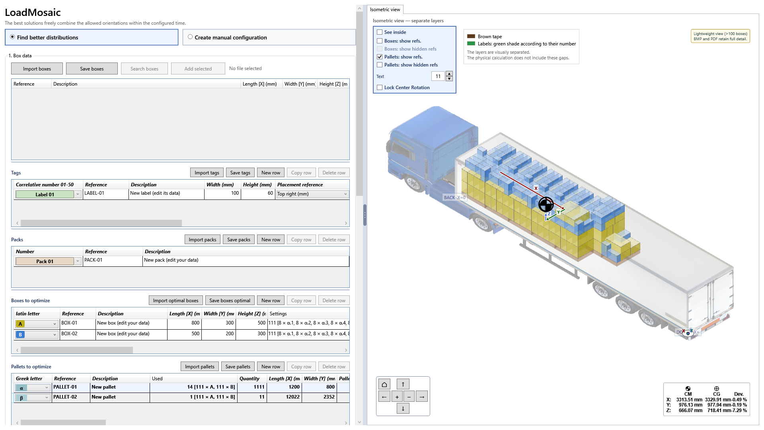The width and height of the screenshot is (764, 430).
Task: Click Save tags button
Action: click(x=240, y=172)
